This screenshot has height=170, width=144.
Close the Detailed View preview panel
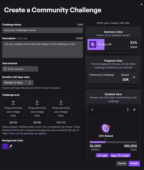[134, 109]
